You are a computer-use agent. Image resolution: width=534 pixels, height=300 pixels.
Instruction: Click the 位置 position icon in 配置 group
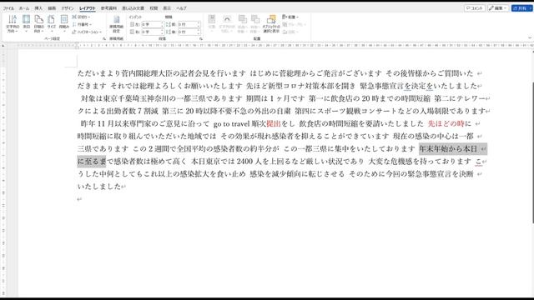click(212, 24)
